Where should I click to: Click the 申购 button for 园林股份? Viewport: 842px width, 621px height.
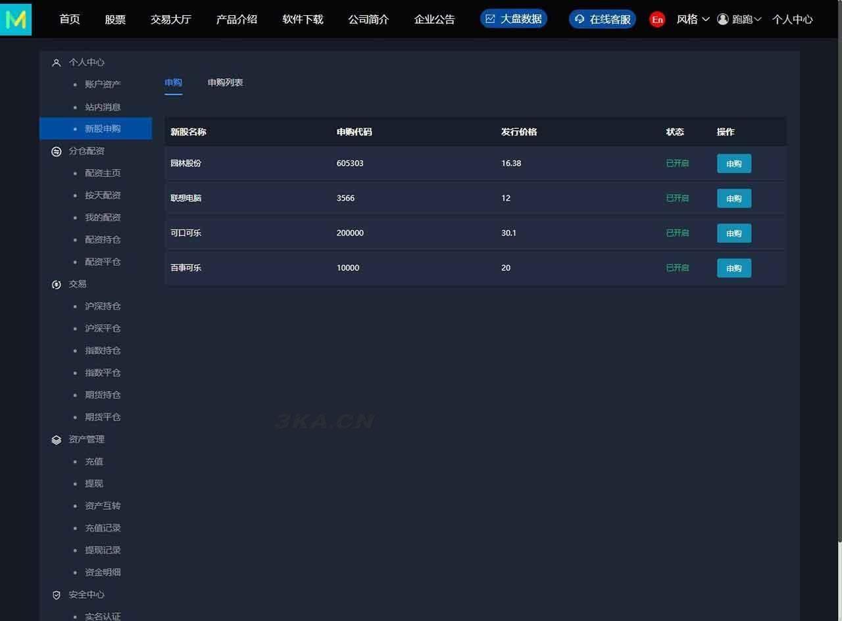coord(733,163)
